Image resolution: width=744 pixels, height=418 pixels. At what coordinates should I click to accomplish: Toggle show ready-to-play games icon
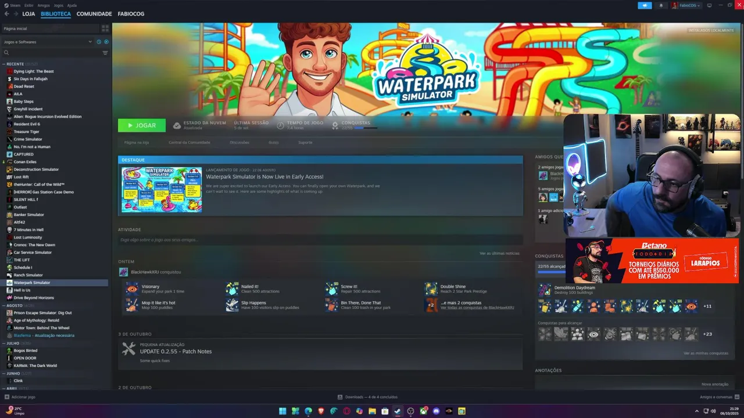click(106, 42)
